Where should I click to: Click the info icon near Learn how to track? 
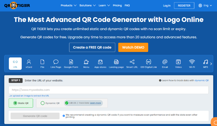[160, 80]
